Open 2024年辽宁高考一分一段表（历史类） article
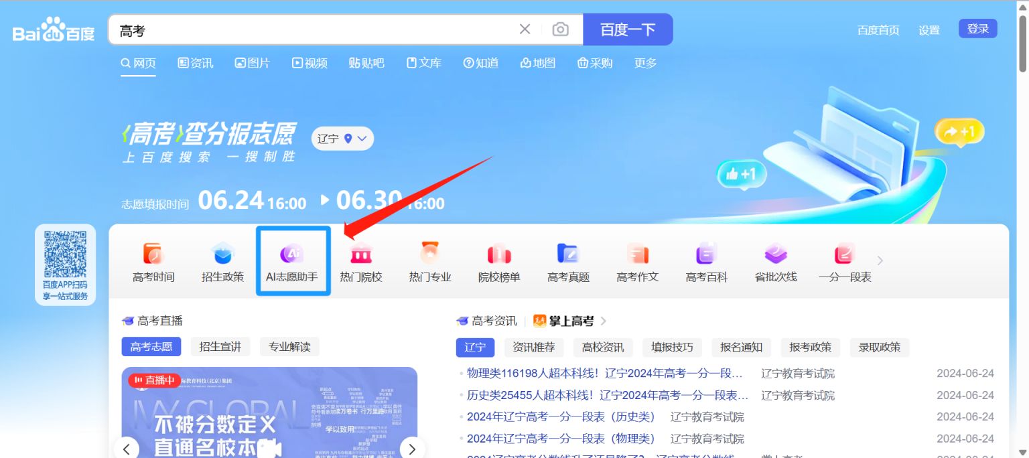The image size is (1029, 458). [x=561, y=416]
